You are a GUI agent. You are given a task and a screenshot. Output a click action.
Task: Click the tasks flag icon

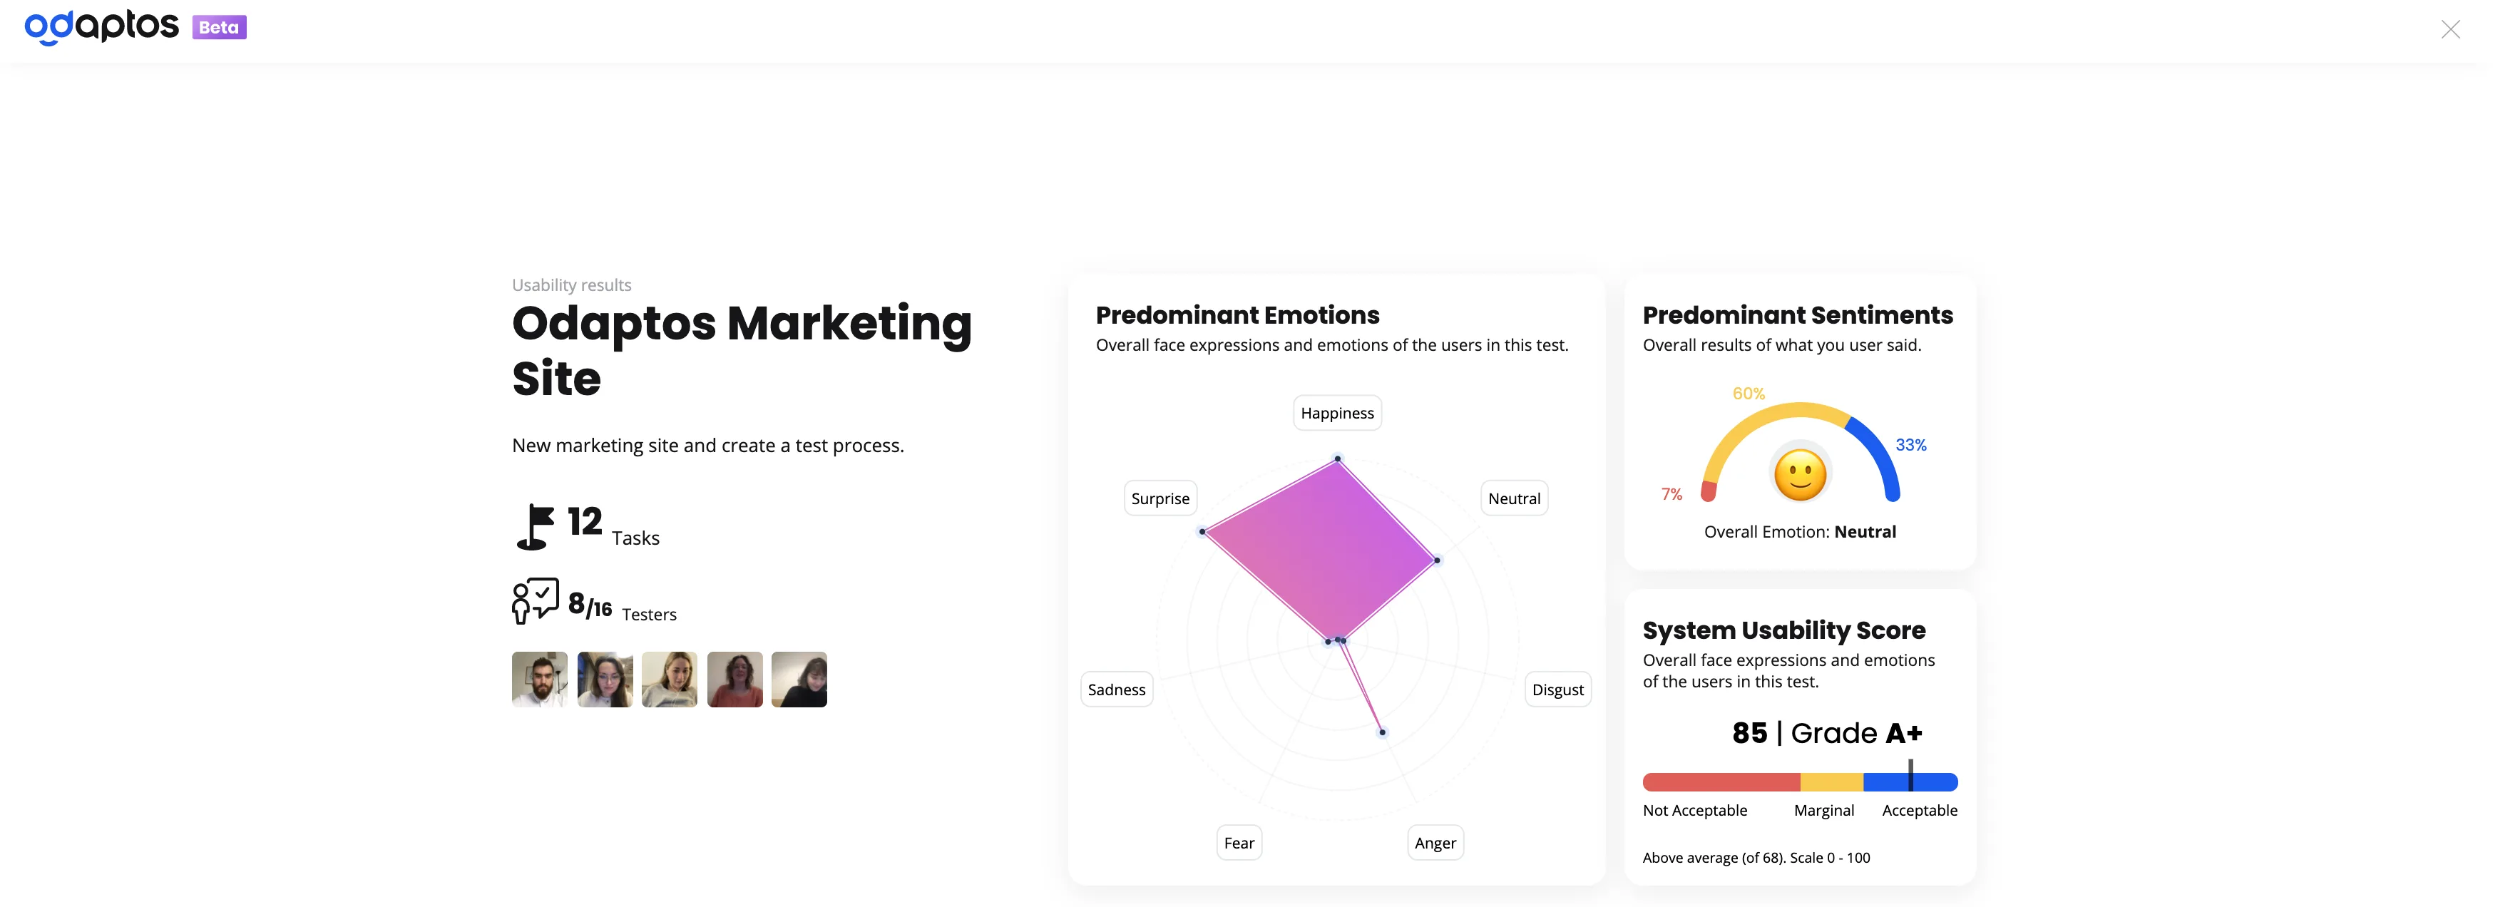tap(535, 526)
